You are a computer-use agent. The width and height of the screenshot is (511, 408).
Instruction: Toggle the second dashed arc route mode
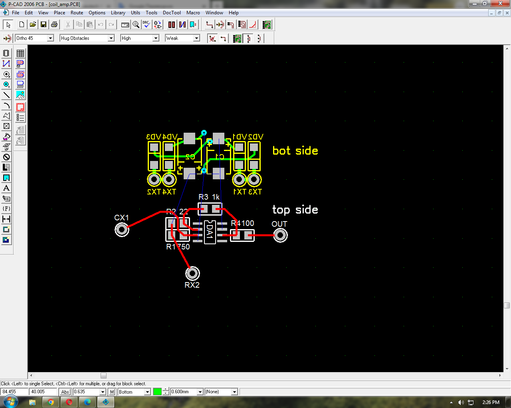(x=259, y=38)
